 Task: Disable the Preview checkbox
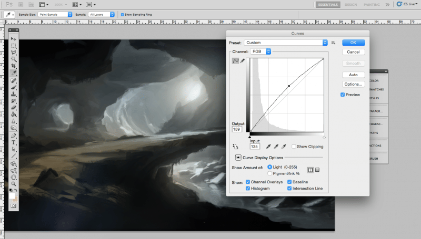tap(343, 95)
